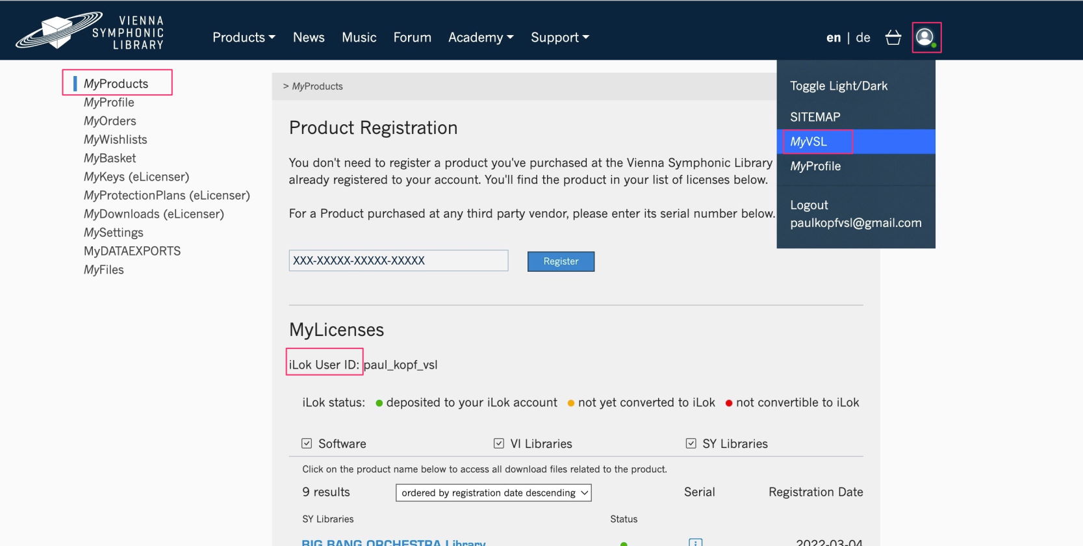
Task: Go to the Forum
Action: pyautogui.click(x=412, y=37)
